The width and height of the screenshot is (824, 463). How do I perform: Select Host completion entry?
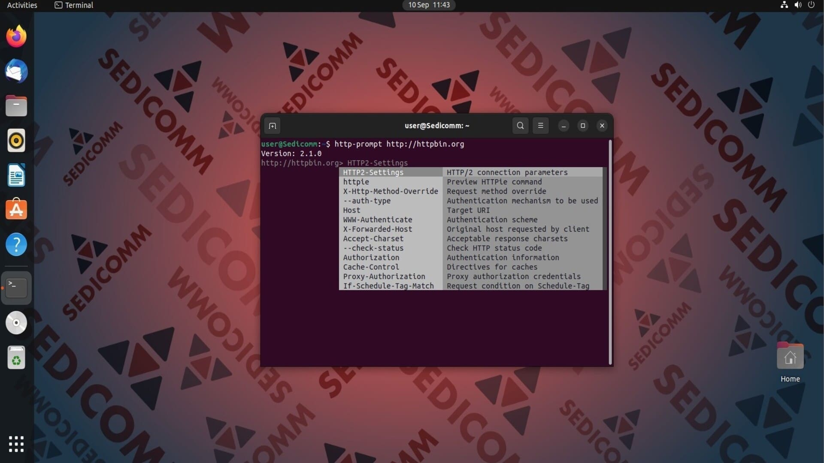(391, 210)
